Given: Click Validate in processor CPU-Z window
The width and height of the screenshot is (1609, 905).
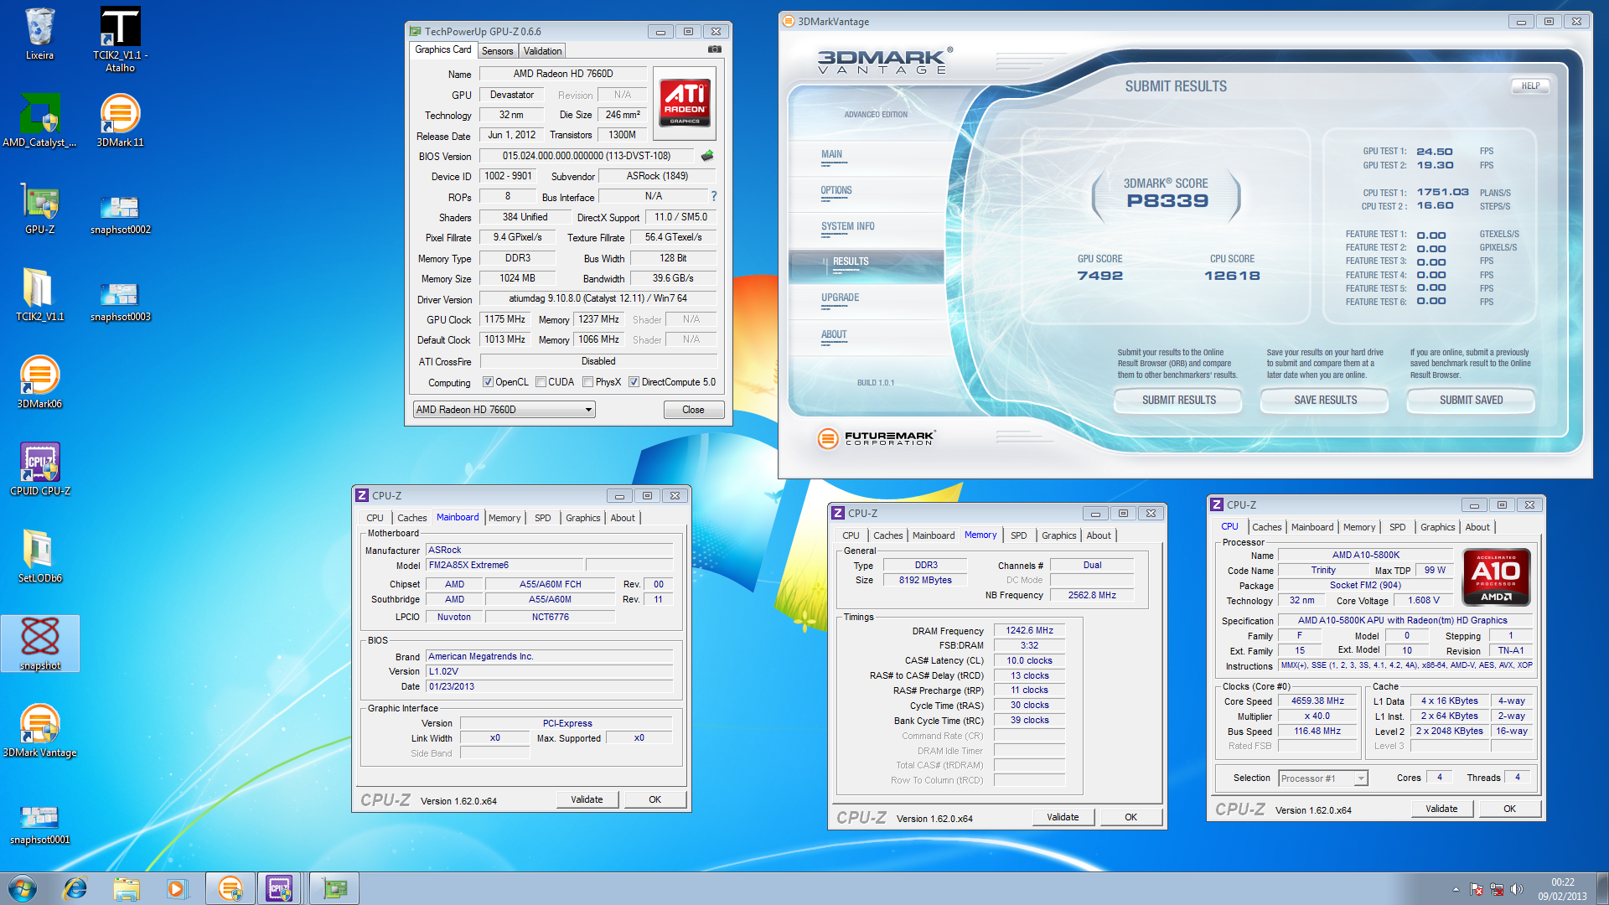Looking at the screenshot, I should [1441, 809].
